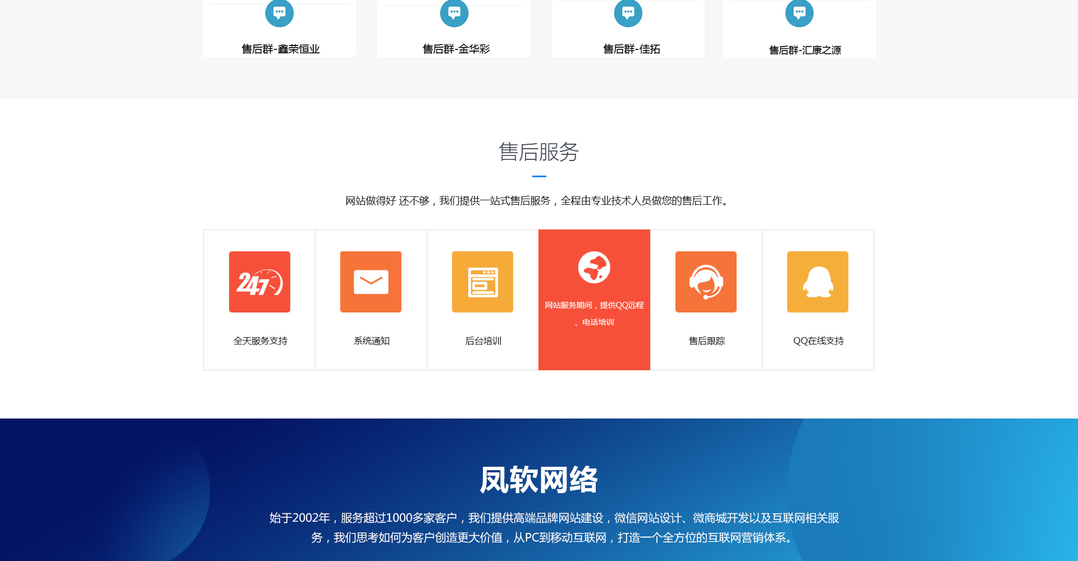This screenshot has height=561, width=1078.
Task: Click the 售后群-佳拓 group title
Action: point(631,49)
